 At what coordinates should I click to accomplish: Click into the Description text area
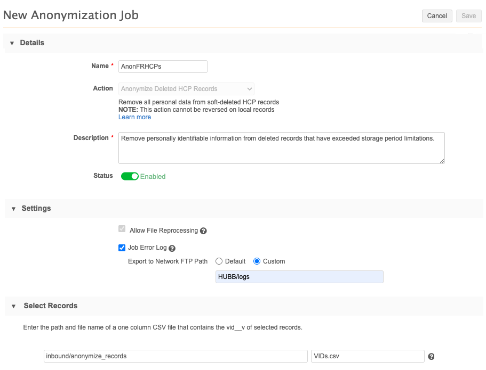(x=282, y=148)
